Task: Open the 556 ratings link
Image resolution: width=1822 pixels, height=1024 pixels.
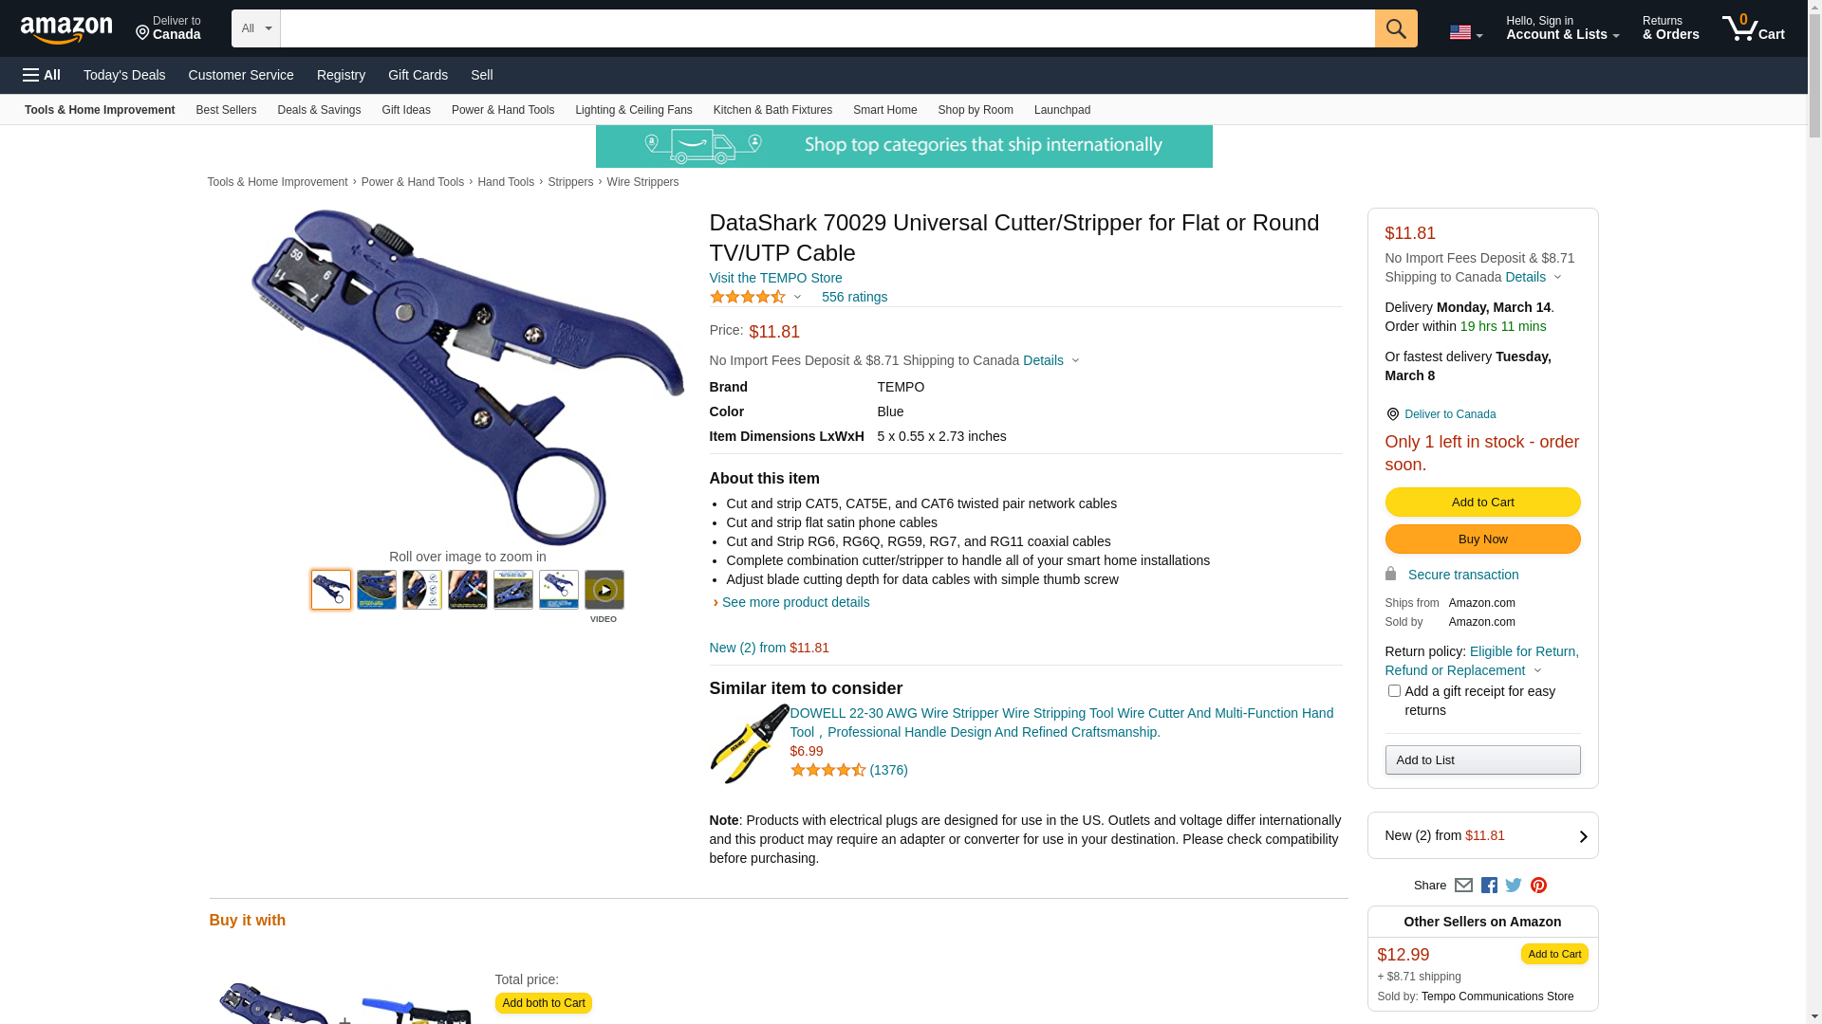Action: coord(854,297)
